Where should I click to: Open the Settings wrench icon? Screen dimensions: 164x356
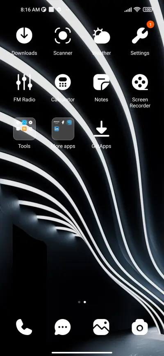140,36
